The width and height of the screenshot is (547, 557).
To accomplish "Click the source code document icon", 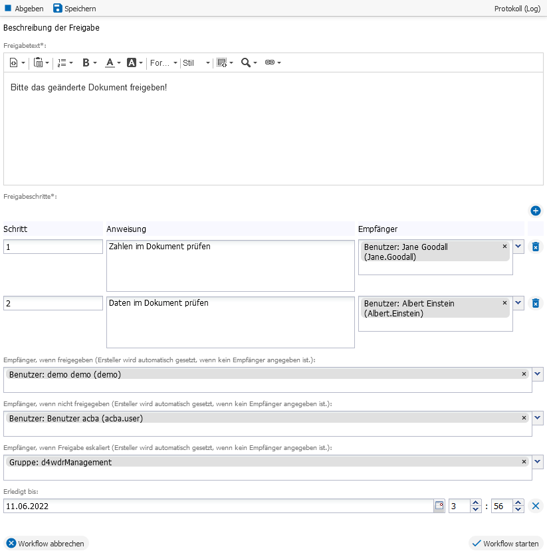I will point(13,63).
